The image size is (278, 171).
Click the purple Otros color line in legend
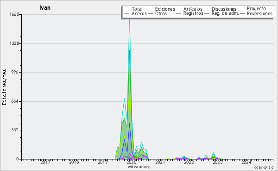tap(150, 13)
